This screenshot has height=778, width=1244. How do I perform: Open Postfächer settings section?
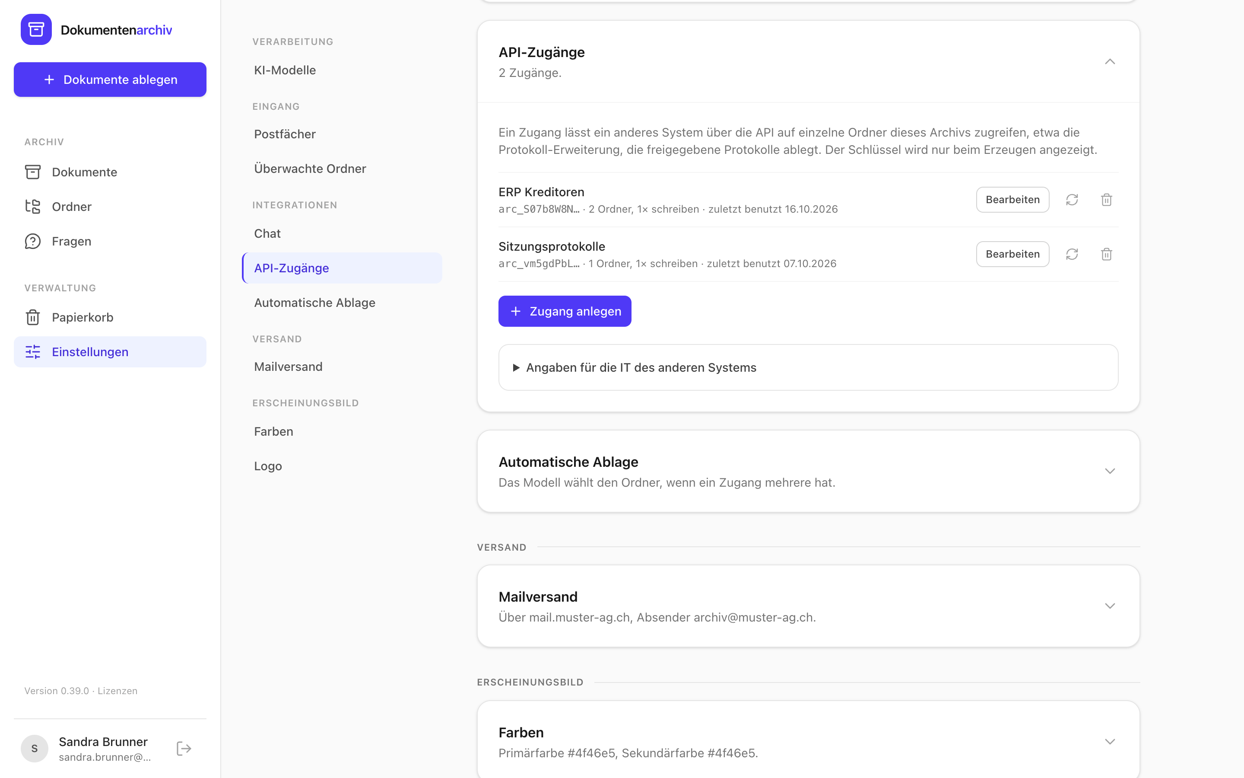(342, 134)
